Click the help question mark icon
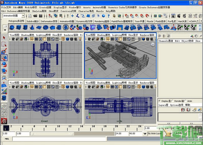This screenshot has height=145, width=203. [109, 16]
